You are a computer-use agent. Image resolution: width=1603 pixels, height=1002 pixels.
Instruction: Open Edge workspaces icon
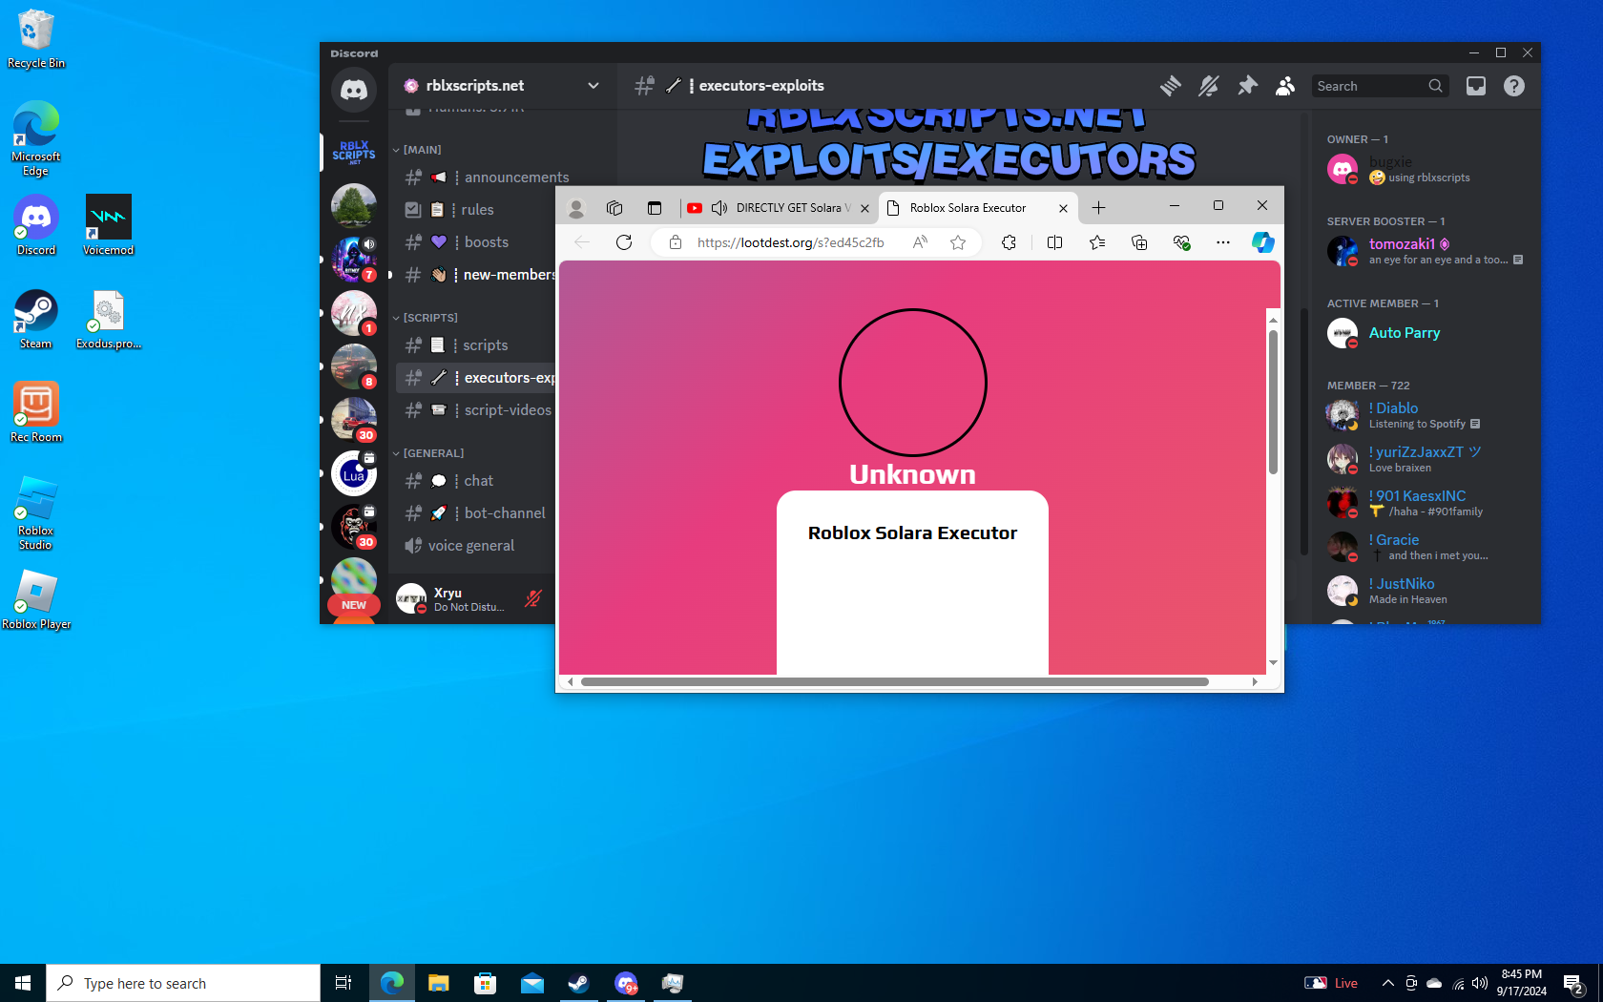pos(614,208)
